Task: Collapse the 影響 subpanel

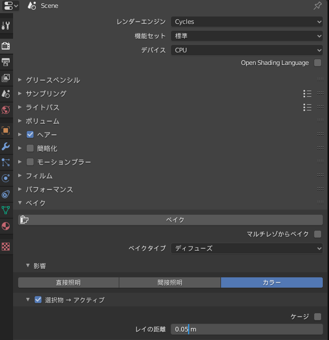Action: tap(28, 265)
